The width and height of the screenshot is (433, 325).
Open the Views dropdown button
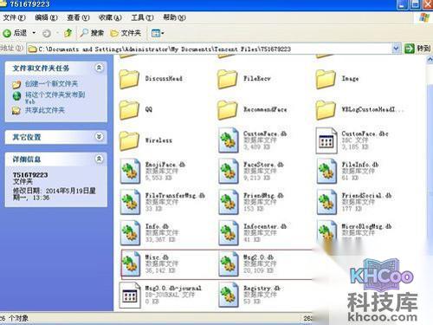tap(158, 33)
